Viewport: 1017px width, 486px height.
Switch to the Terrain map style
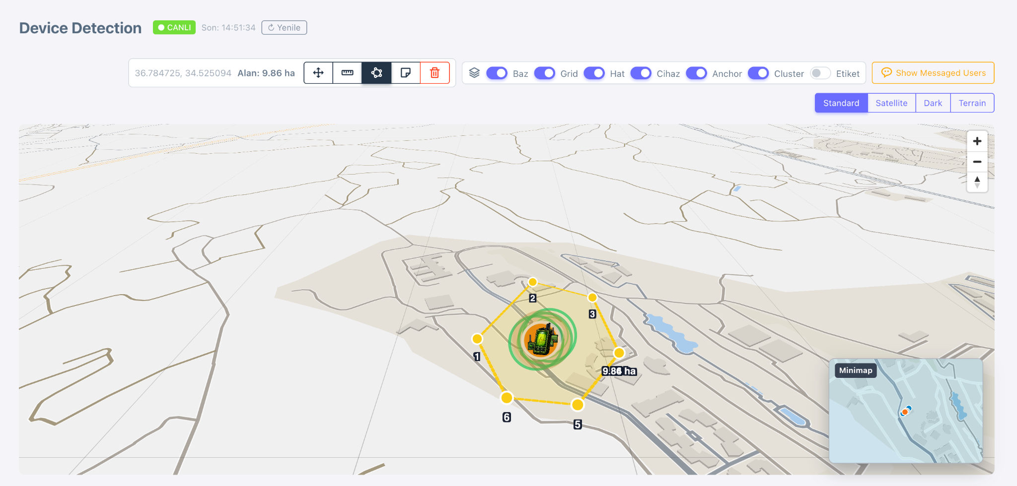[x=972, y=103]
